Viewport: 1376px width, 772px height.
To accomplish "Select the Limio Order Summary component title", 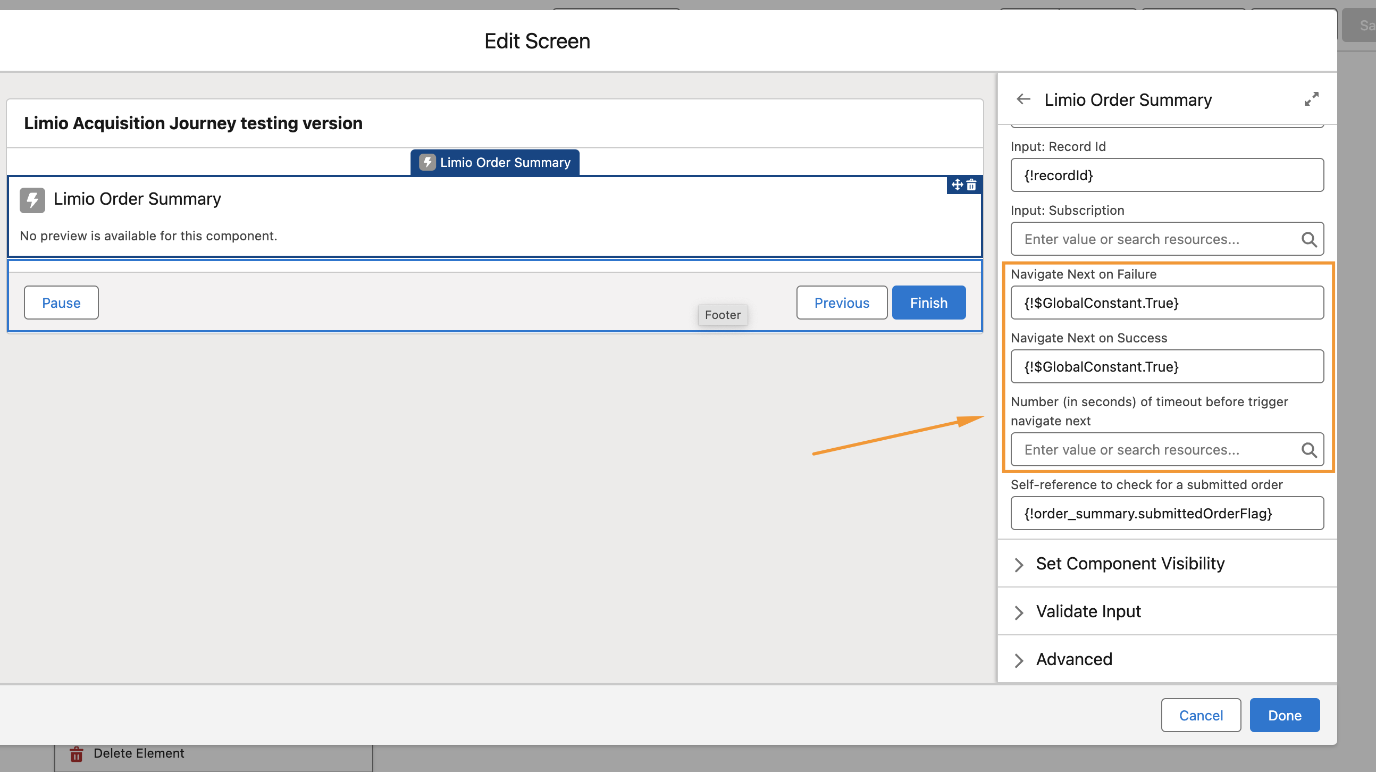I will (x=137, y=199).
